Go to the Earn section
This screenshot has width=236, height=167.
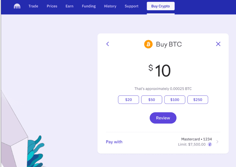point(70,6)
